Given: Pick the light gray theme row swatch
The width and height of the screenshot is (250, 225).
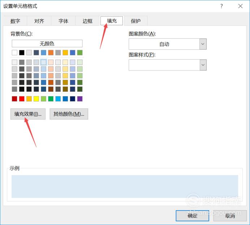Looking at the screenshot, I should [x=29, y=53].
